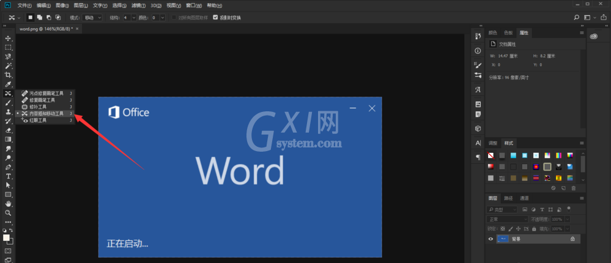Screen dimensions: 611x263
Task: Select the Dodge tool
Action: (8, 158)
